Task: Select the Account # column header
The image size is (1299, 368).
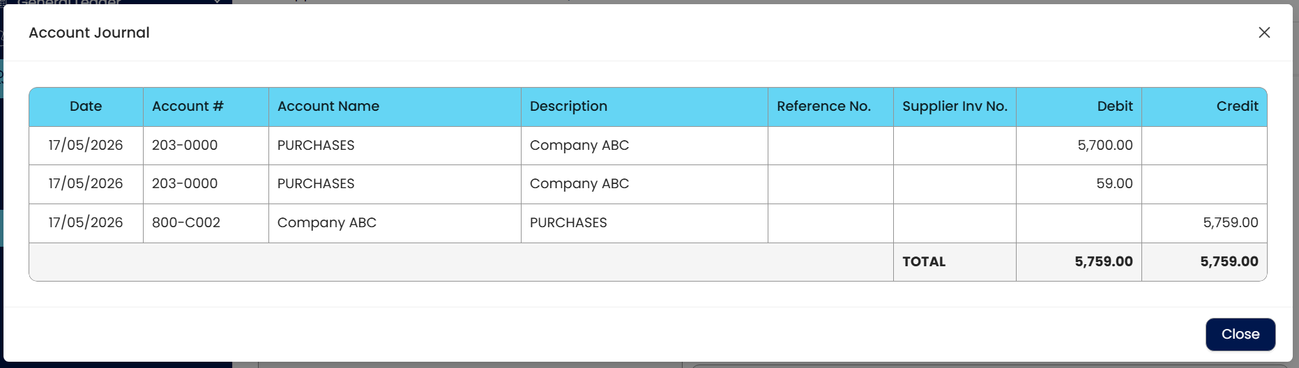Action: pyautogui.click(x=188, y=107)
